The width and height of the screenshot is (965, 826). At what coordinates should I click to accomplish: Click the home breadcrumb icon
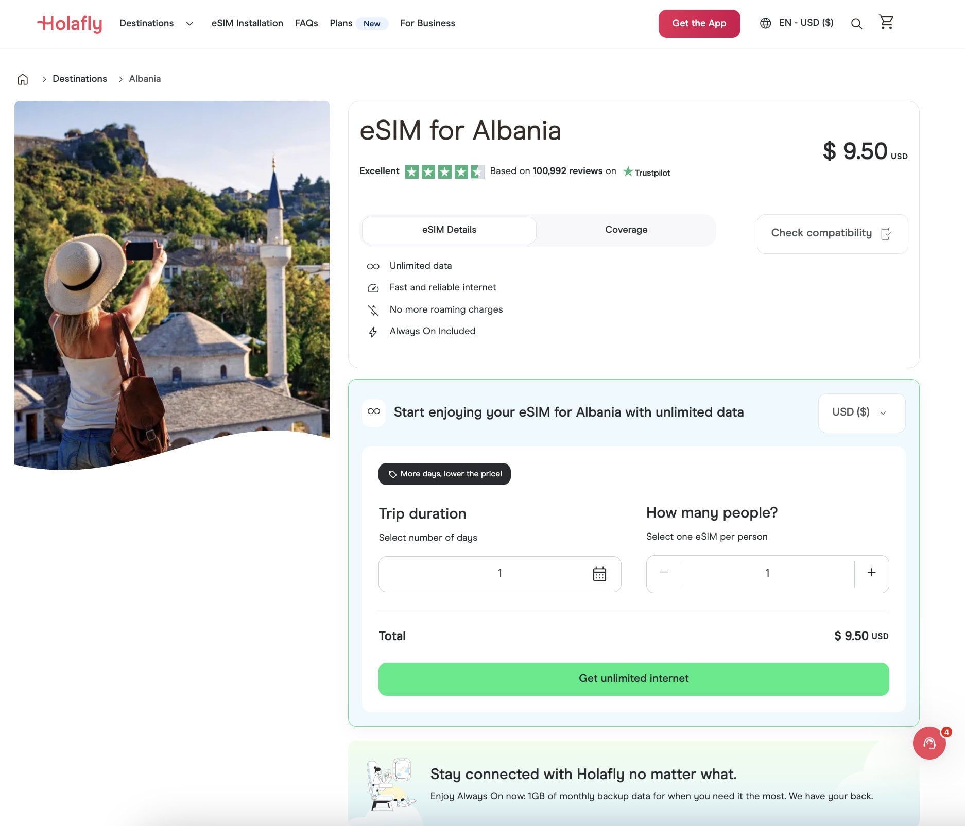point(23,79)
